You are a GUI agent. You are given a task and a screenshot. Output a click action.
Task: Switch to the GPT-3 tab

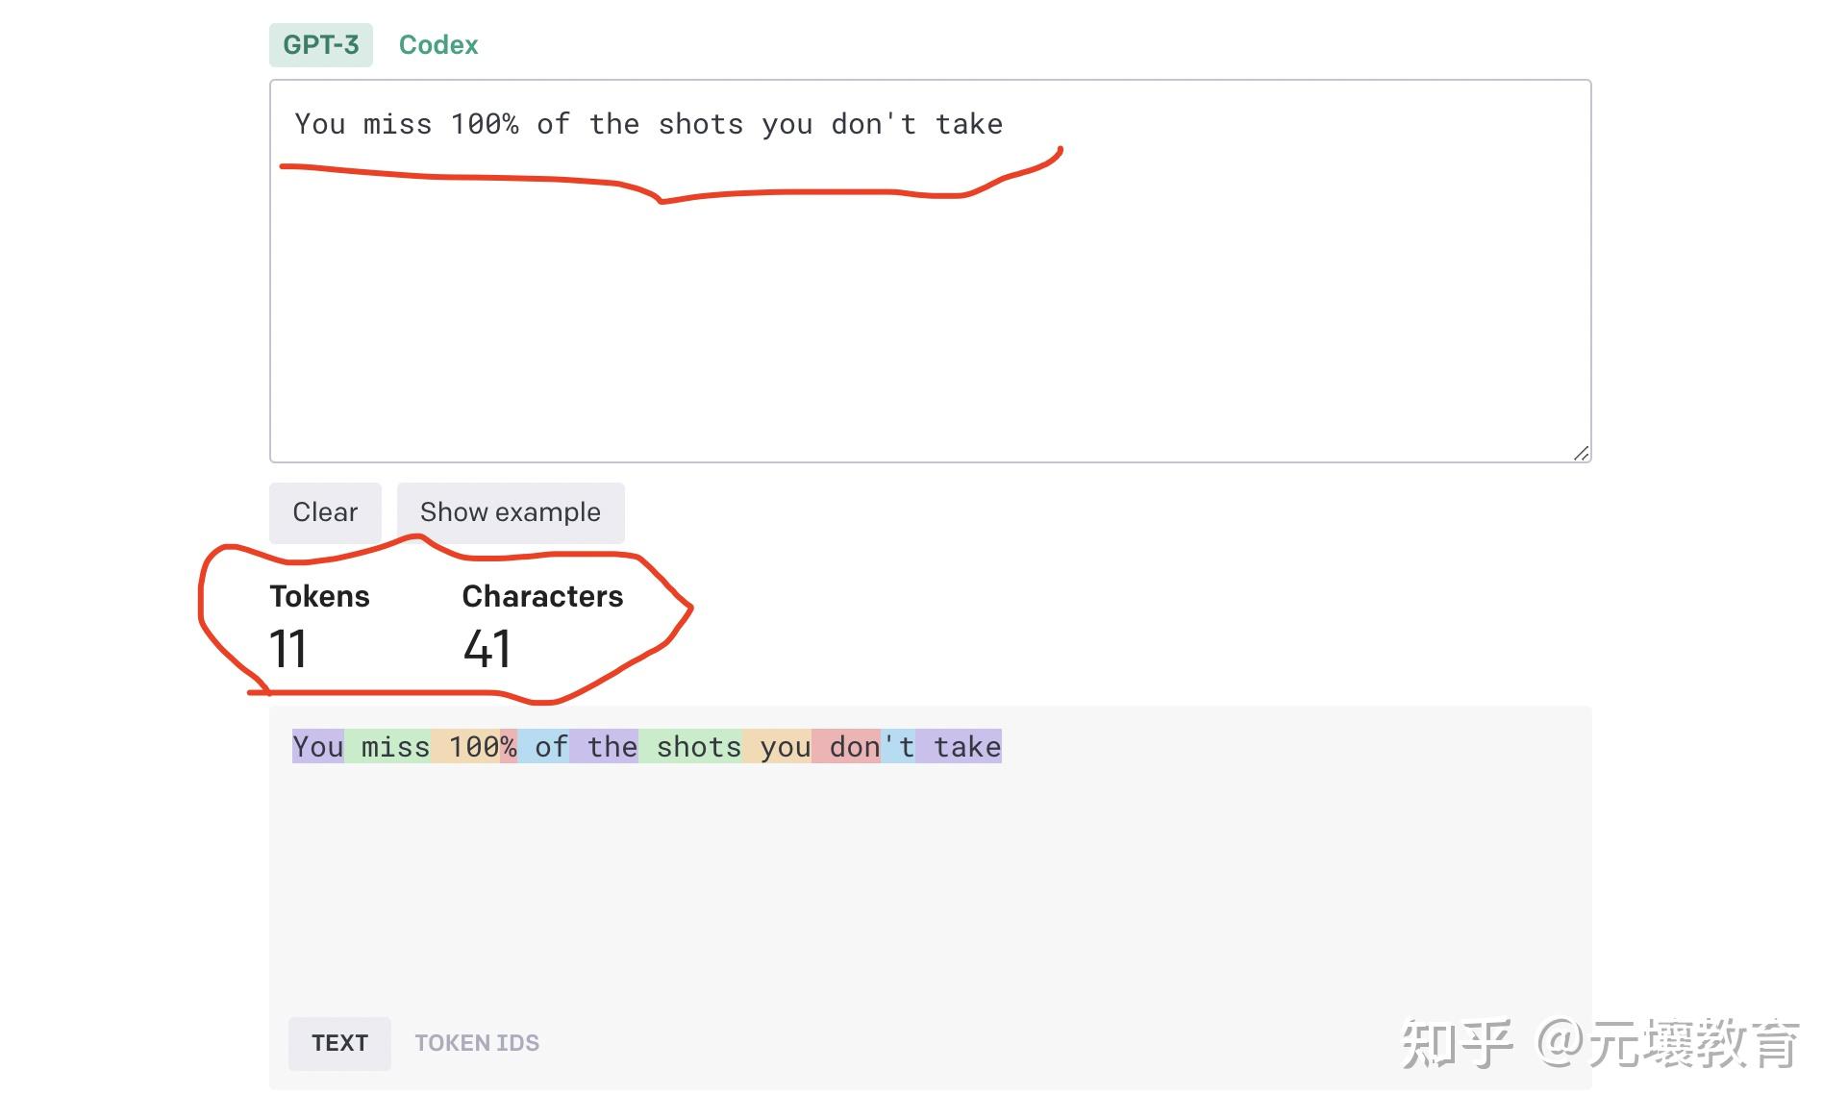pos(320,45)
